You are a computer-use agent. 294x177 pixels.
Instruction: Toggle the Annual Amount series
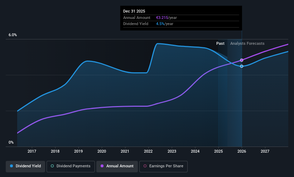tap(117, 166)
